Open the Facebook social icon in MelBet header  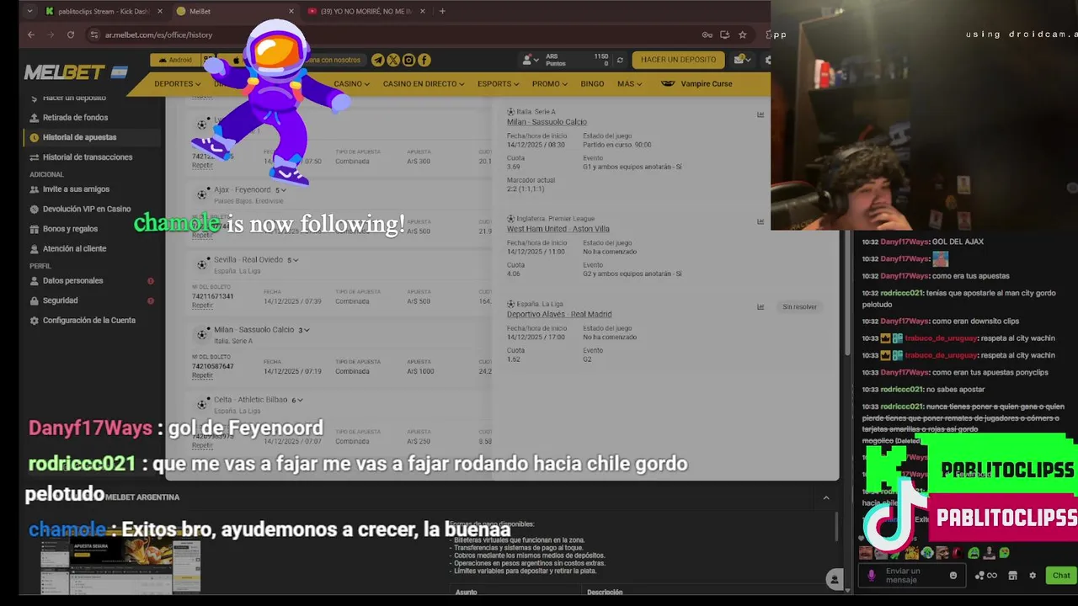pyautogui.click(x=424, y=60)
